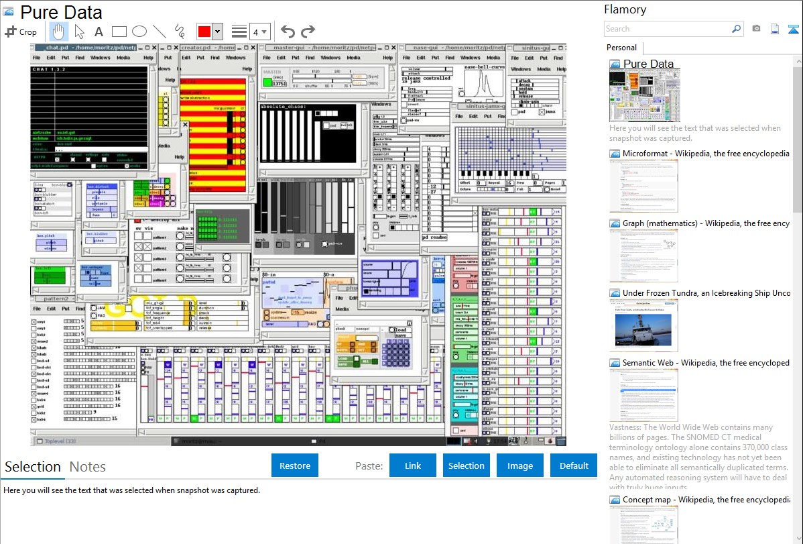The image size is (803, 544).
Task: Click the icon beside Semantic Web entry
Action: pyautogui.click(x=615, y=363)
